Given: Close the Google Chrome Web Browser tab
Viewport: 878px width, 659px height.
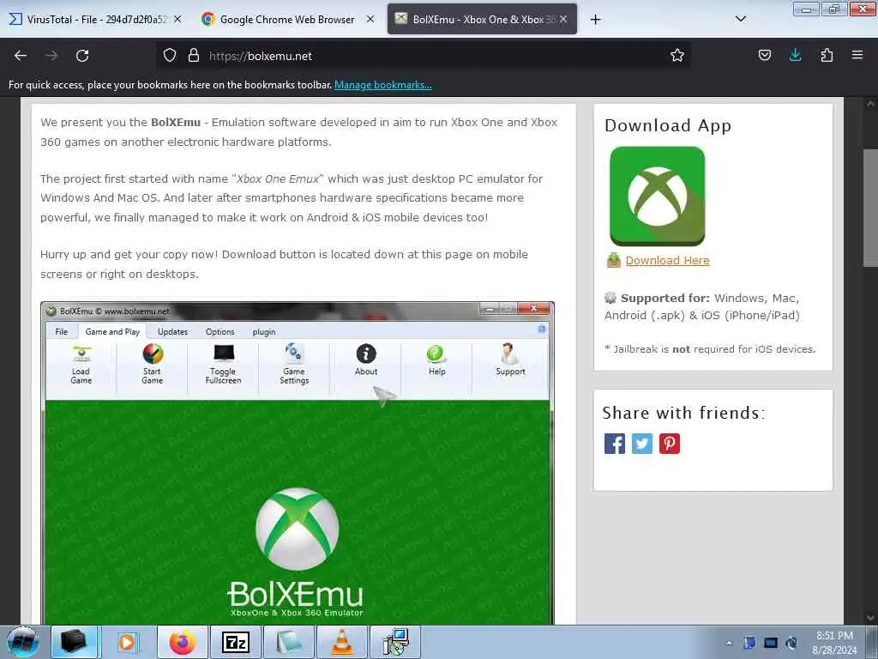Looking at the screenshot, I should coord(370,19).
